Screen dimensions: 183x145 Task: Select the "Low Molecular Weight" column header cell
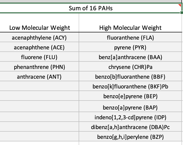coord(40,28)
